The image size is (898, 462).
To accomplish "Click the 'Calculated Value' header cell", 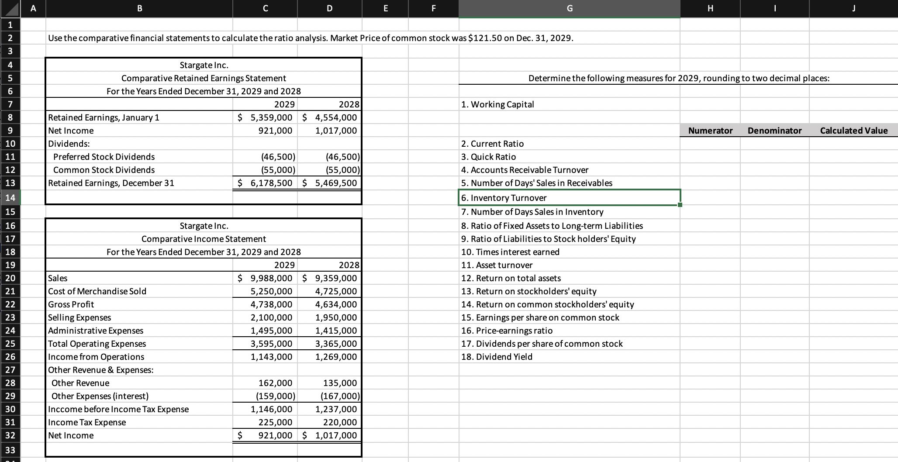I will tap(853, 130).
